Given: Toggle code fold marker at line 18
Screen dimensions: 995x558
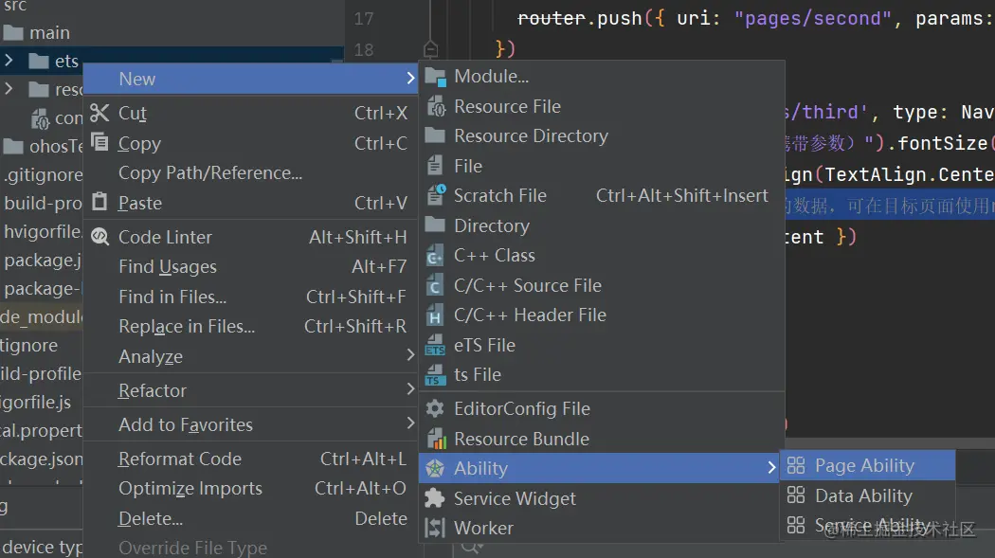Looking at the screenshot, I should click(x=430, y=49).
